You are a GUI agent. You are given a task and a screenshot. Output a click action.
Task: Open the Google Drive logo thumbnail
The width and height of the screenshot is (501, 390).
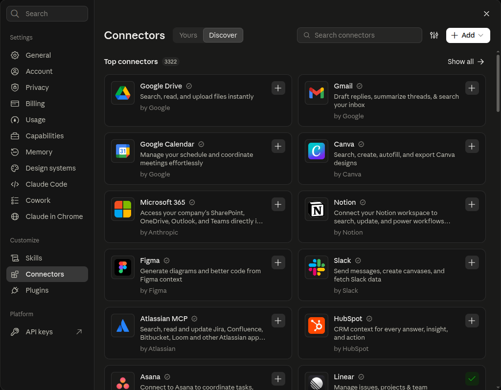(x=123, y=93)
